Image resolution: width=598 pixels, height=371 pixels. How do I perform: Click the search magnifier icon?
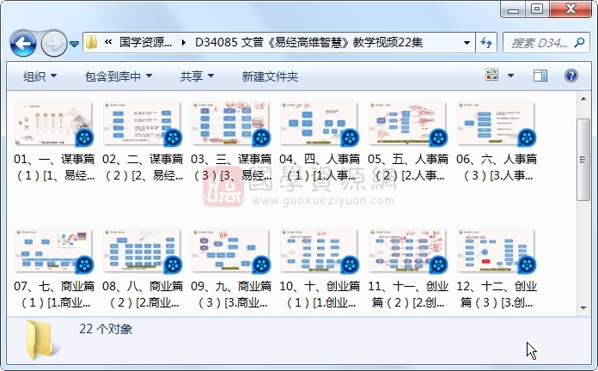579,42
